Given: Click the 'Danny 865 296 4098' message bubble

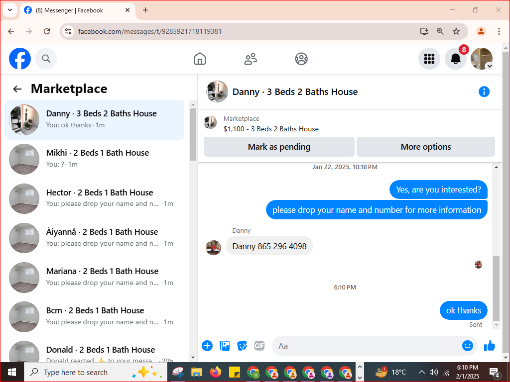Looking at the screenshot, I should tap(269, 246).
